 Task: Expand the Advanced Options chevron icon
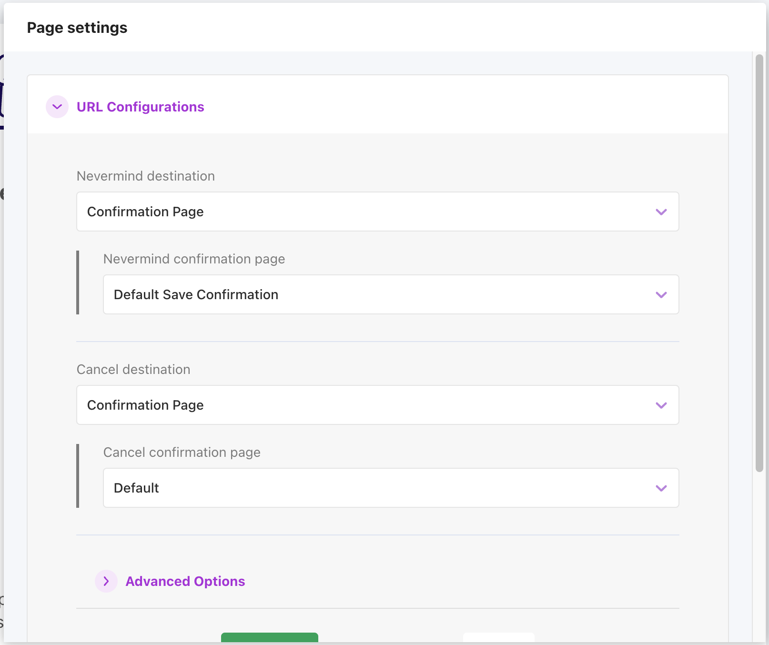tap(106, 581)
